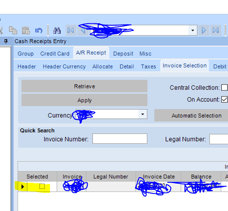Go to previous record arrow icon

pyautogui.click(x=83, y=30)
